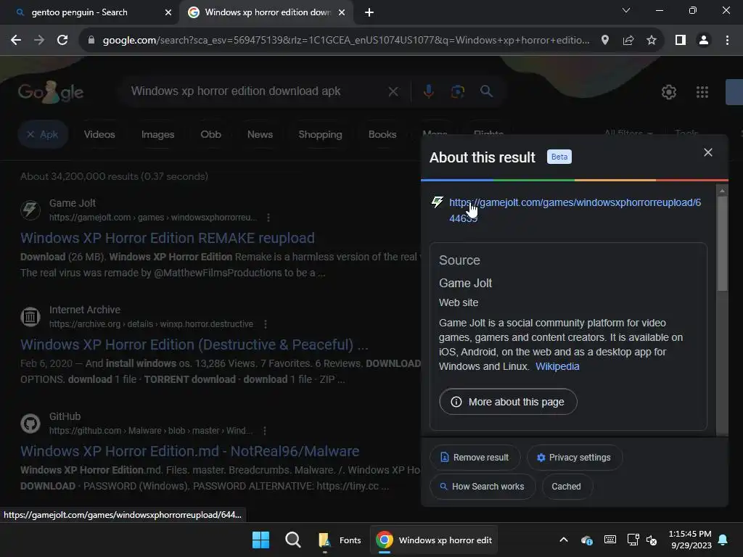
Task: Open more options for GitHub result
Action: tap(264, 431)
